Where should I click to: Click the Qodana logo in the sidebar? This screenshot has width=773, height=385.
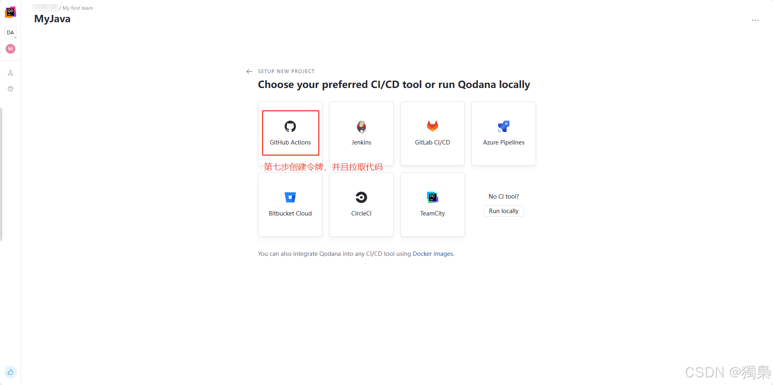(10, 12)
